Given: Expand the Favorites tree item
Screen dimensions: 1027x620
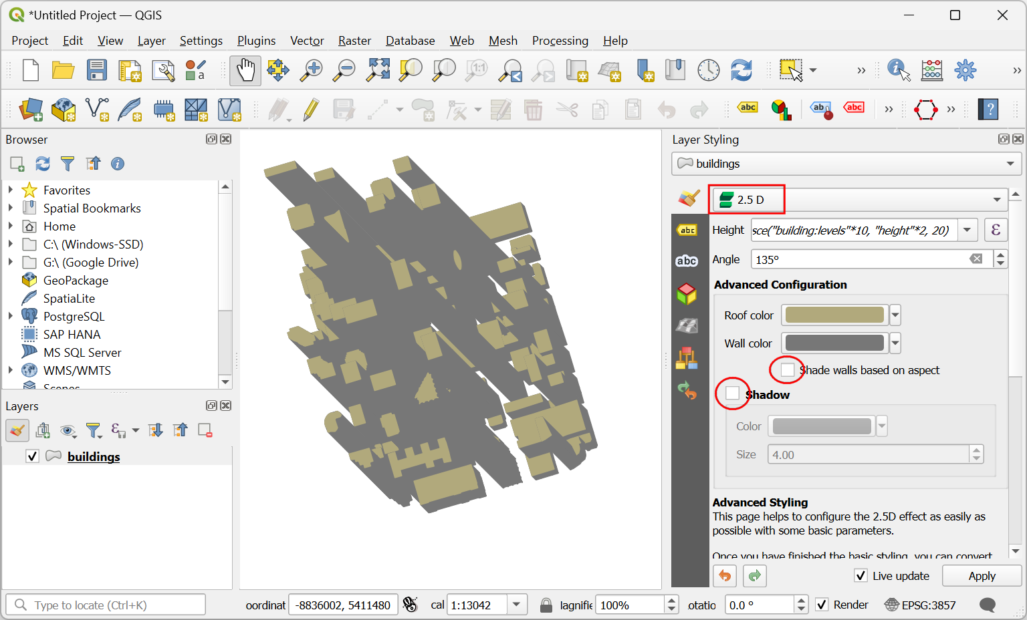Looking at the screenshot, I should click(x=11, y=190).
